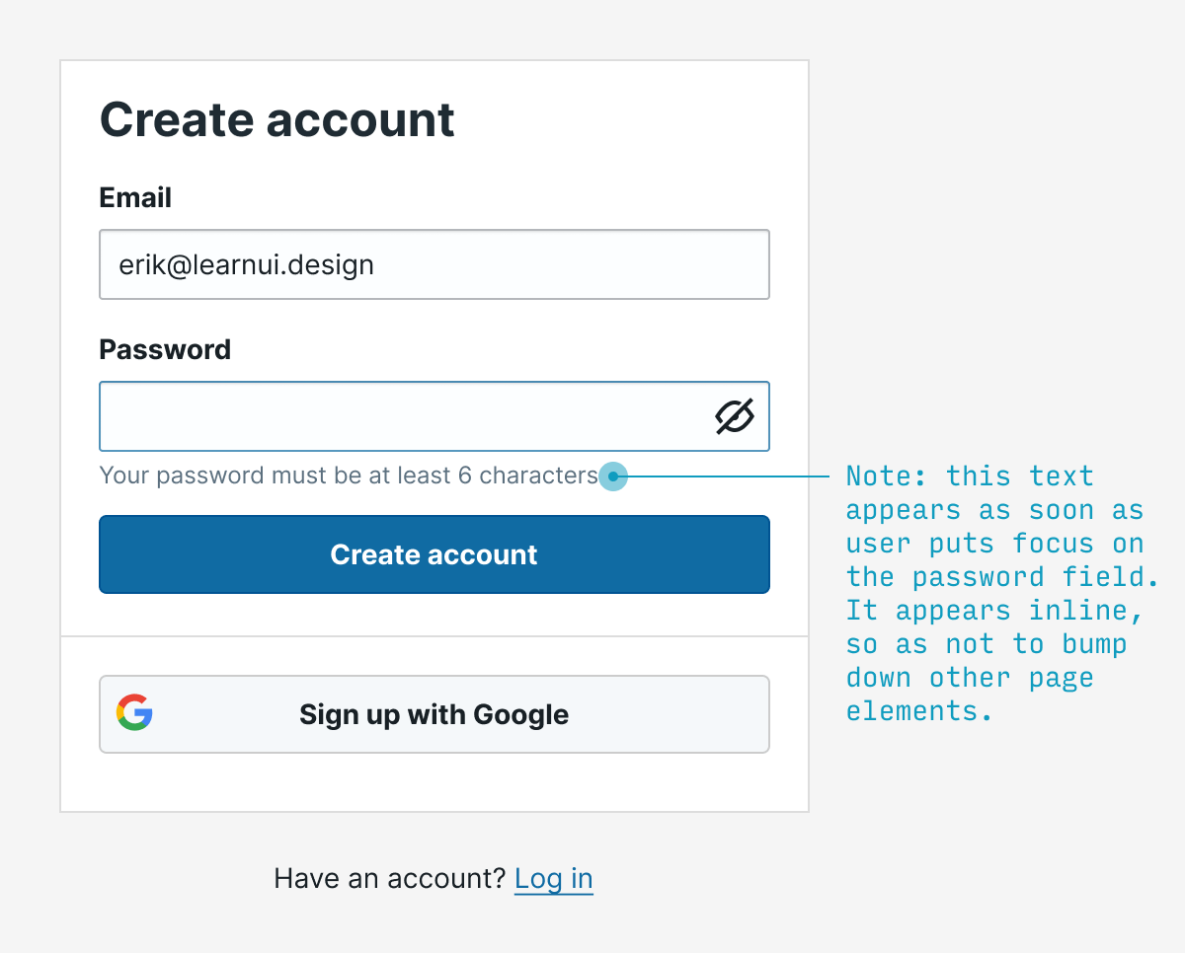1185x953 pixels.
Task: Click the annotation connector line
Action: click(x=731, y=476)
